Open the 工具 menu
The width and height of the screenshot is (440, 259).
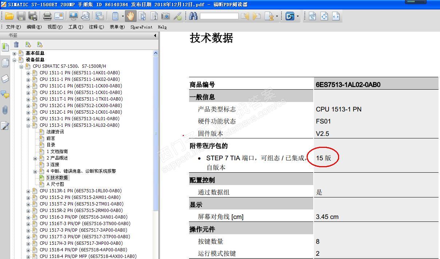76,27
